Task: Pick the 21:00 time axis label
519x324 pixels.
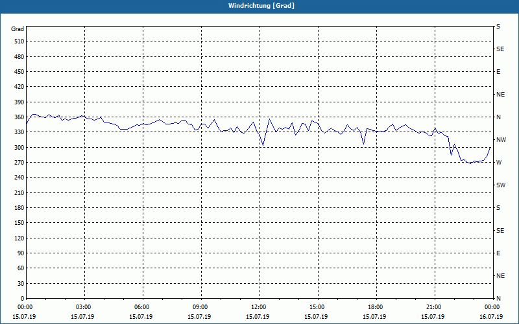Action: [434, 307]
